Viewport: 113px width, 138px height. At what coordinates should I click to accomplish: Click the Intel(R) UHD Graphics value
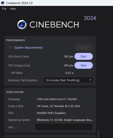click(51, 113)
